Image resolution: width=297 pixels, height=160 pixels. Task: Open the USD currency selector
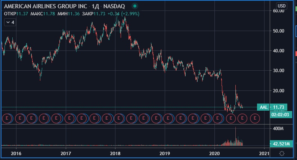(x=281, y=6)
